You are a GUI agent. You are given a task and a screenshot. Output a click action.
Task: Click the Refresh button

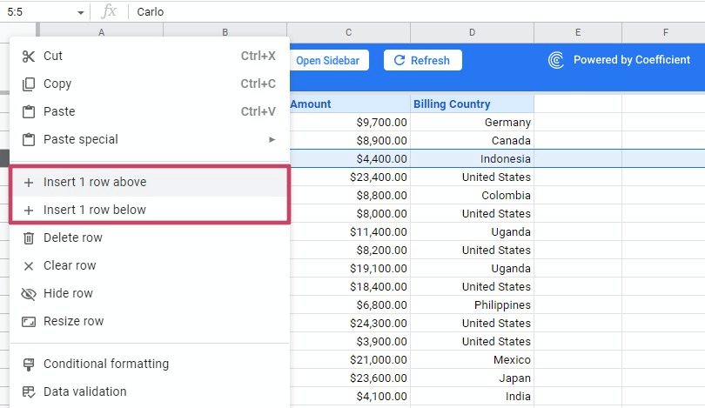pyautogui.click(x=423, y=60)
